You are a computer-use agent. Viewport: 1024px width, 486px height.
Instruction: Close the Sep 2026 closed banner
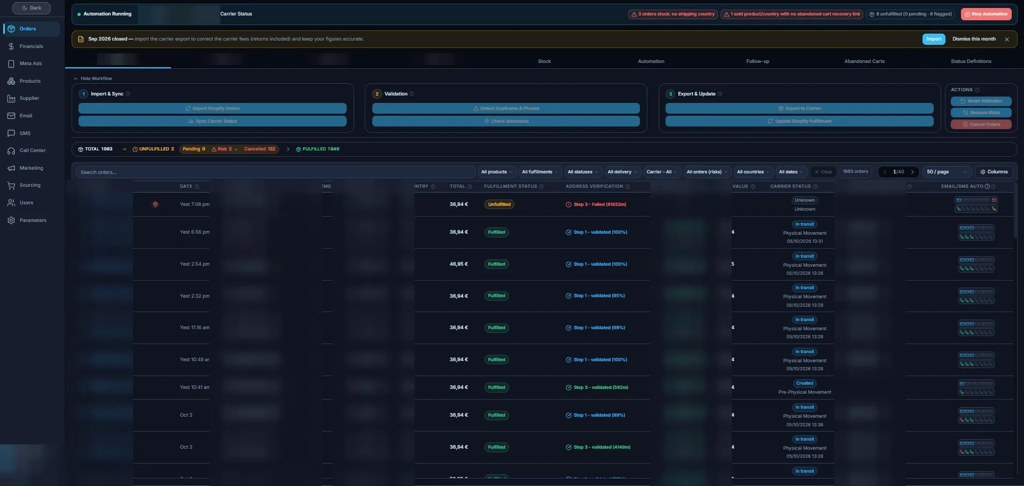[1007, 39]
